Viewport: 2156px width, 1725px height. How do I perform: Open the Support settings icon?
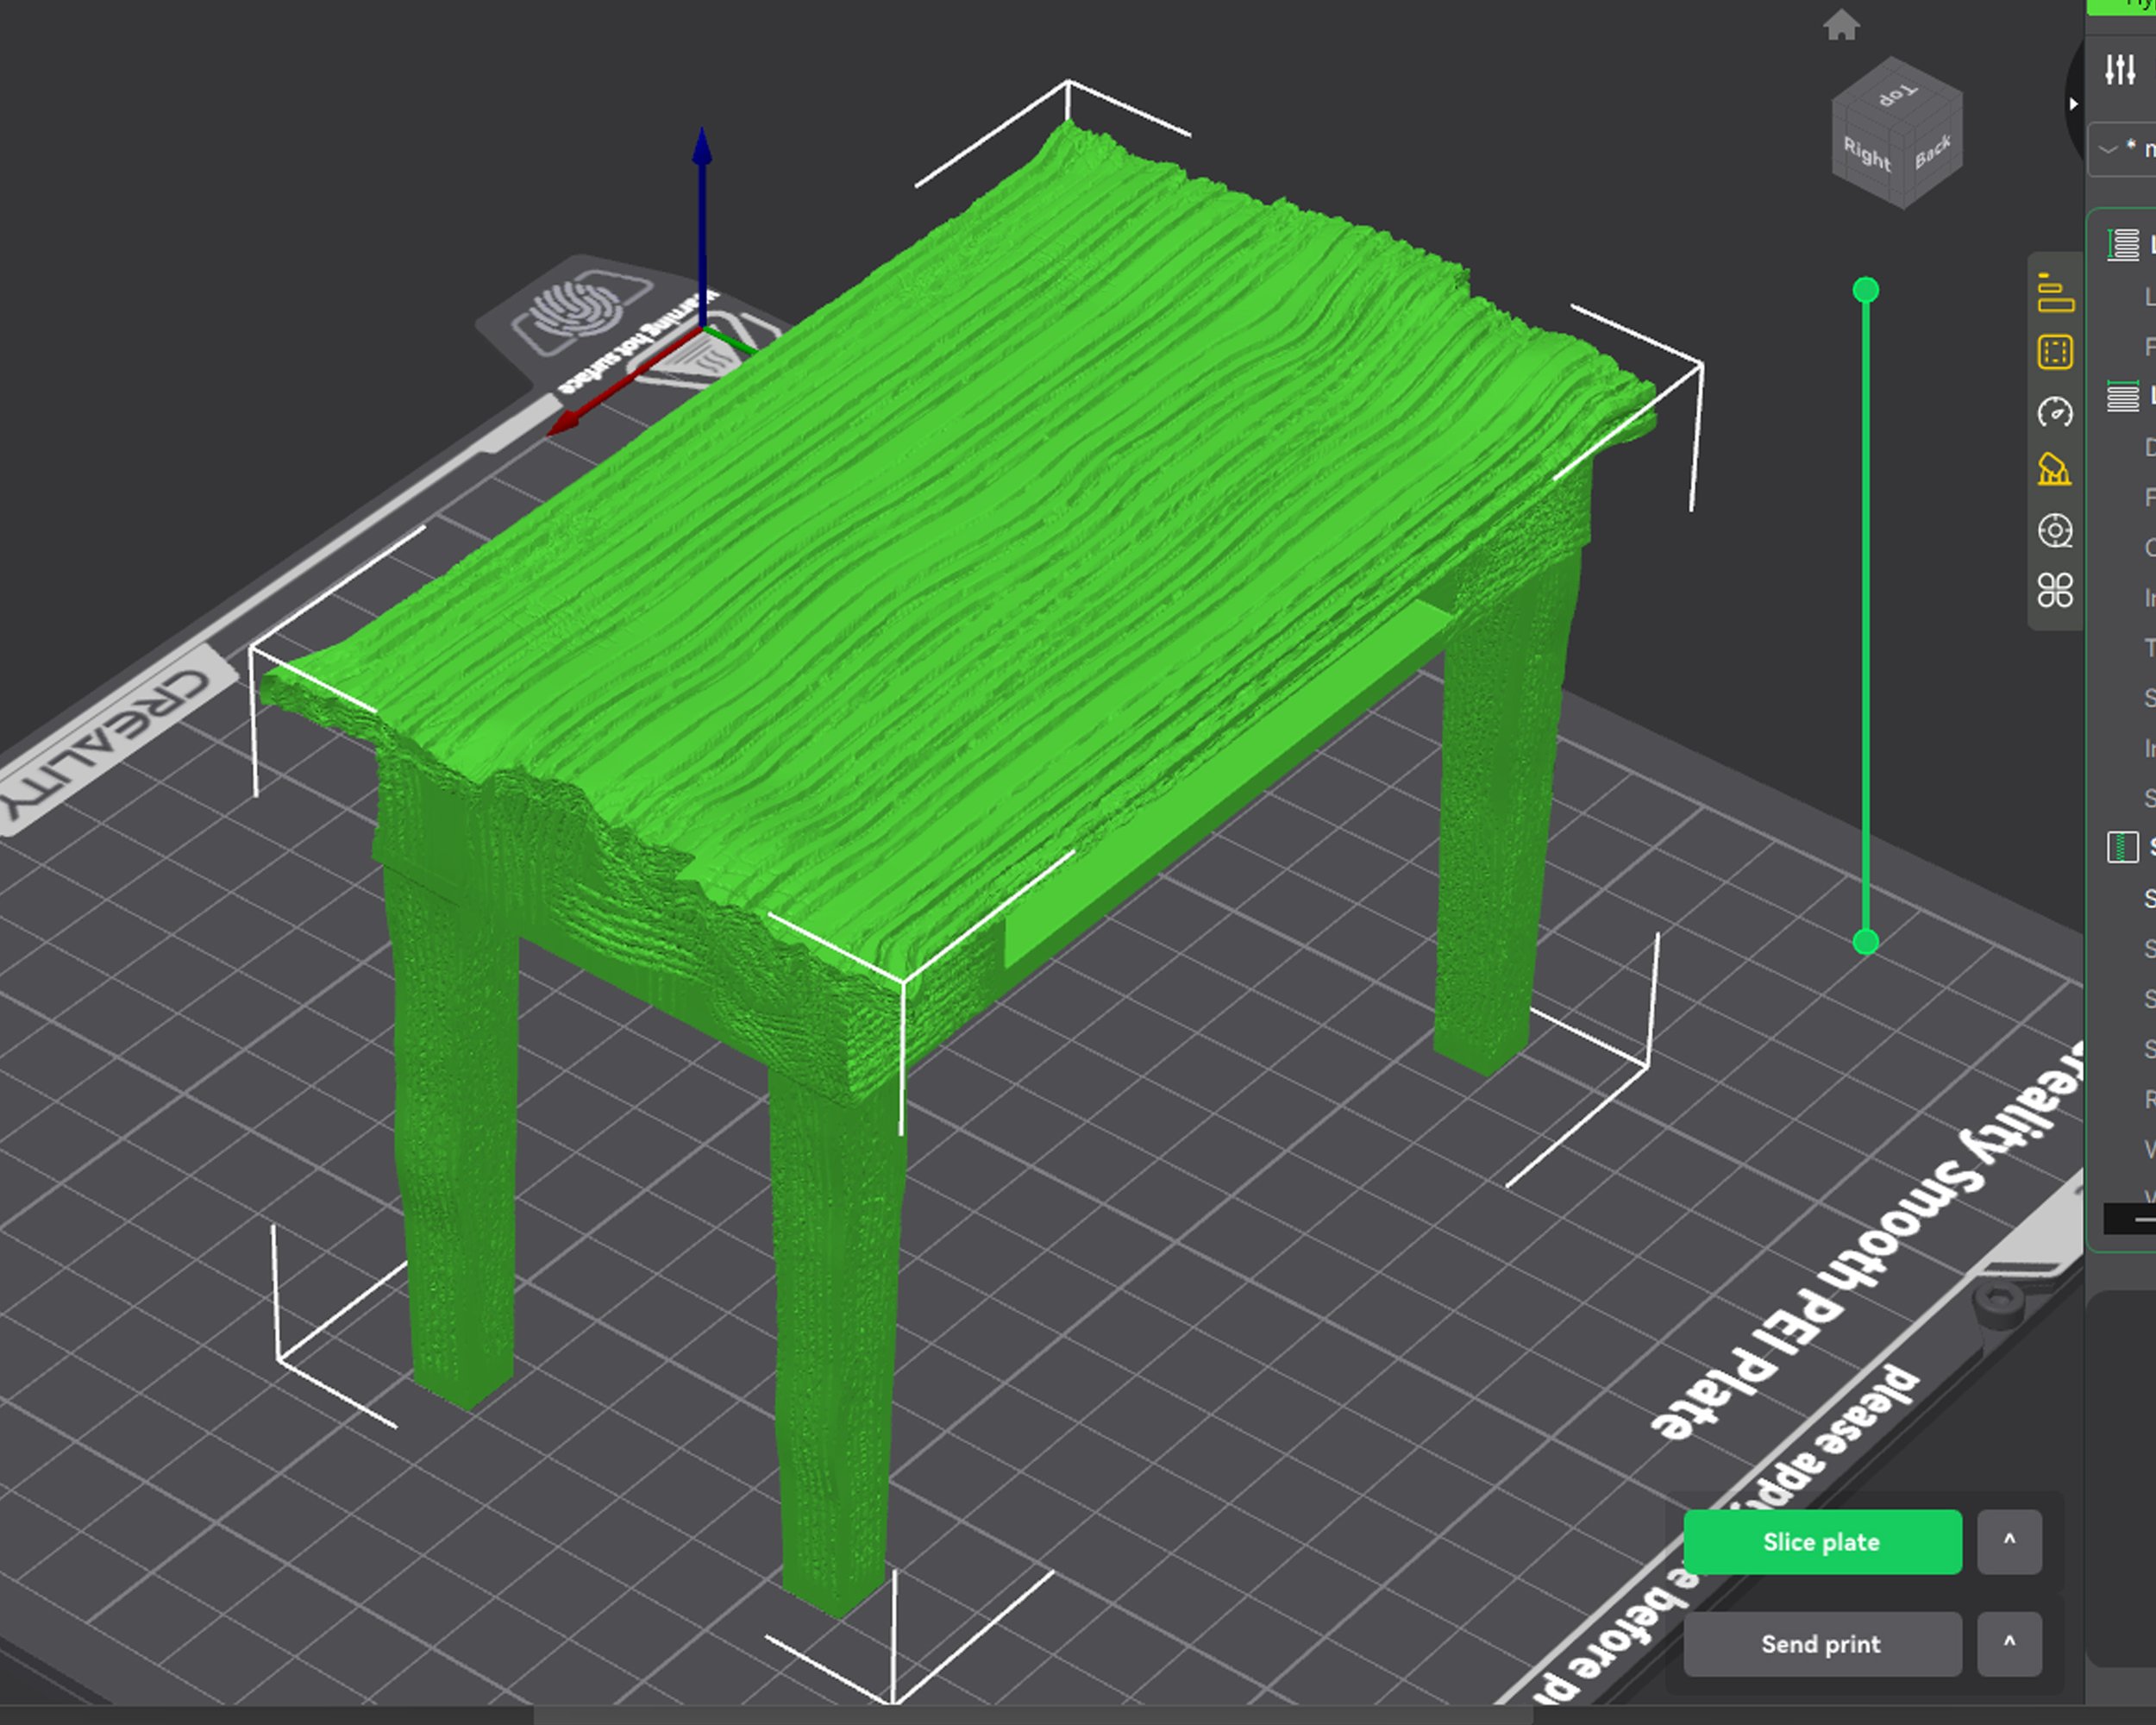pos(2055,470)
